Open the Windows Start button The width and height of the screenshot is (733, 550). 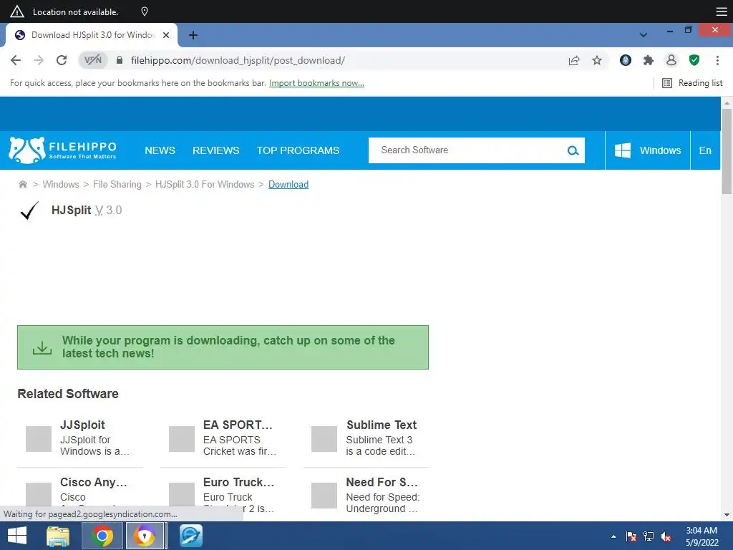pyautogui.click(x=17, y=536)
